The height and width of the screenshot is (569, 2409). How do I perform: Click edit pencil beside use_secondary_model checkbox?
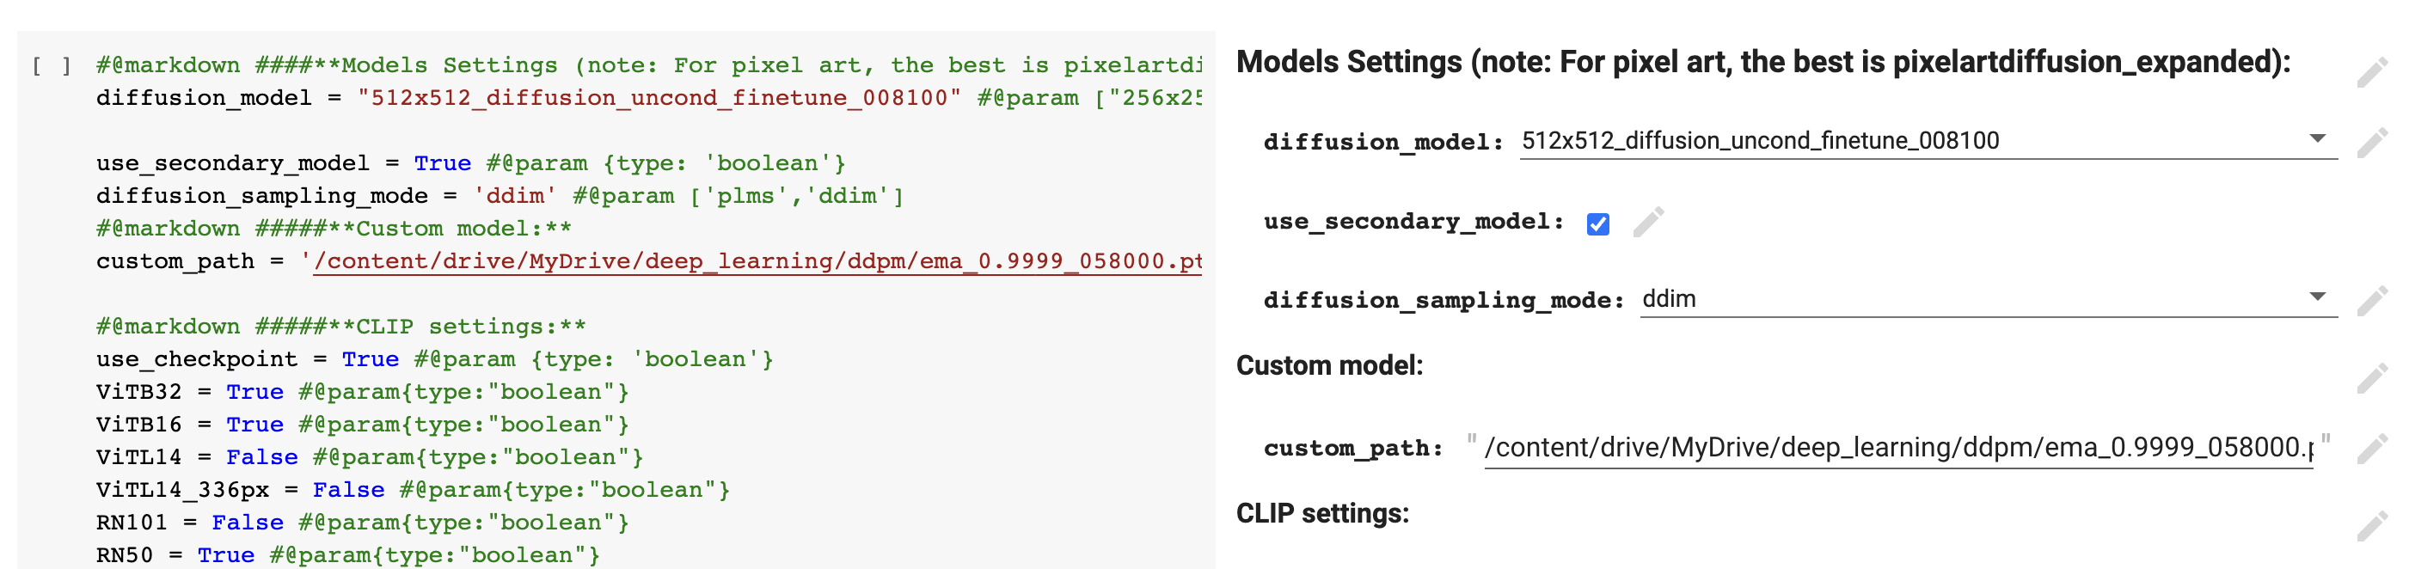1649,223
